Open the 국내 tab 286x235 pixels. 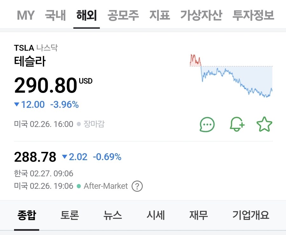[55, 14]
